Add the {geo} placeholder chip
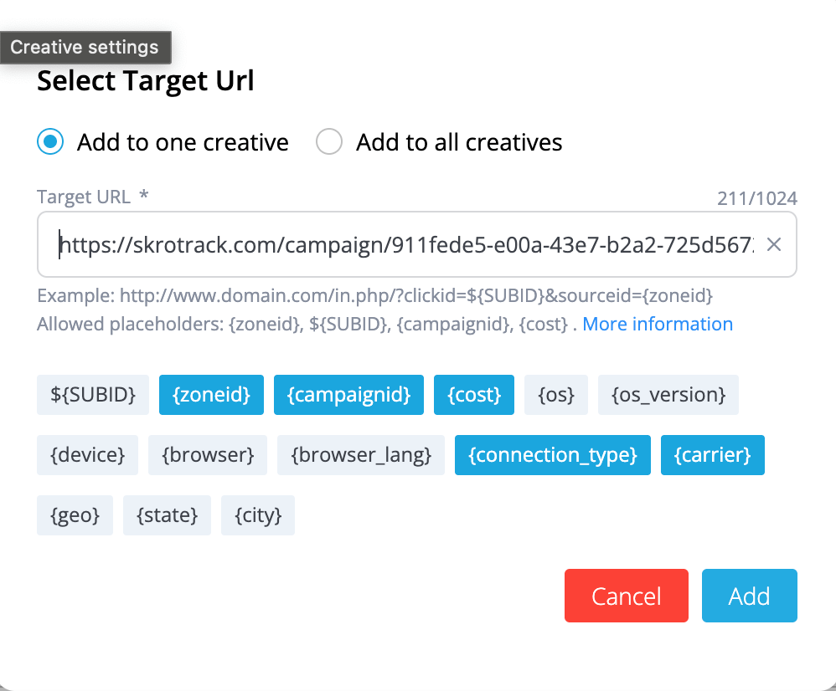 coord(75,515)
